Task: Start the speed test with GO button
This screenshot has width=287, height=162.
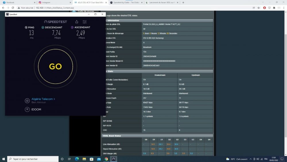Action: 55,66
